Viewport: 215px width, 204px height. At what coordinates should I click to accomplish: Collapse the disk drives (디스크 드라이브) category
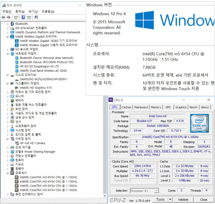8,75
